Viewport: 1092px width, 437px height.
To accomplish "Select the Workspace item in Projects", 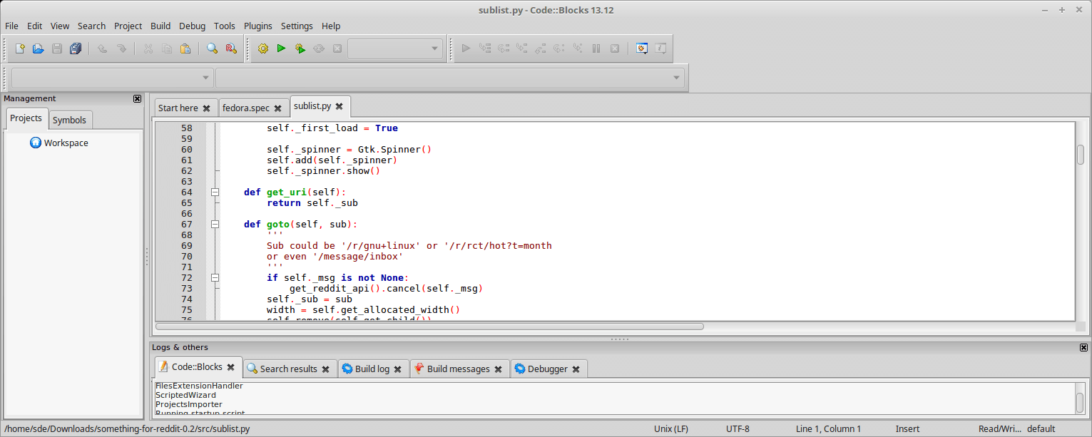I will (x=66, y=143).
